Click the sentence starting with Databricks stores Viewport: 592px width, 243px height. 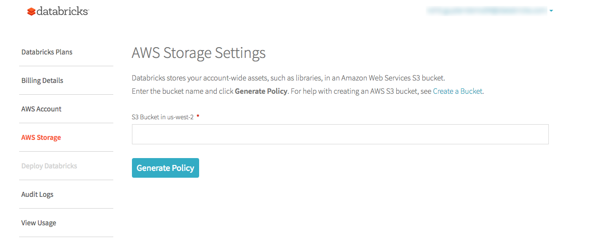[288, 78]
